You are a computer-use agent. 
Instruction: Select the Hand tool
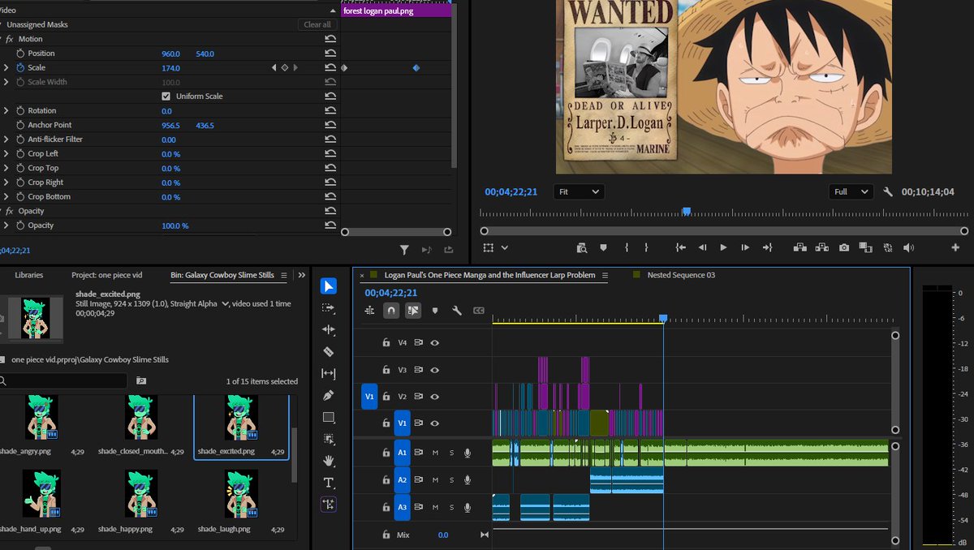tap(328, 460)
